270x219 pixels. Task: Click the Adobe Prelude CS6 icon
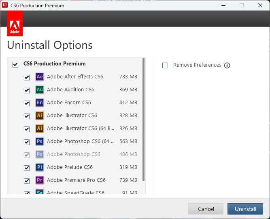(x=39, y=167)
